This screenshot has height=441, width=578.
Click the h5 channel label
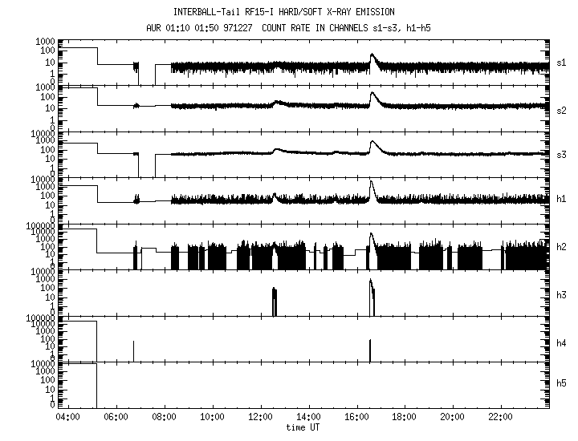click(x=561, y=383)
